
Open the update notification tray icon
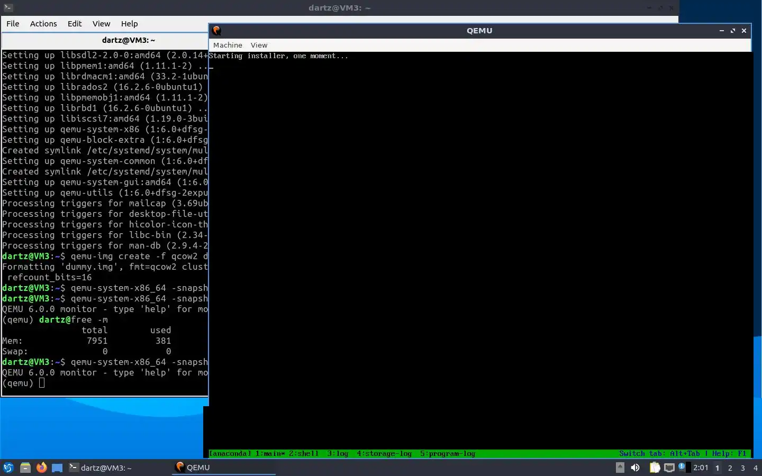click(682, 466)
